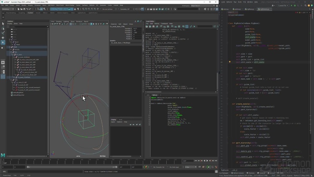Open the Modeling menu set dropdown
Viewport: 314px width, 177px height.
click(9, 9)
